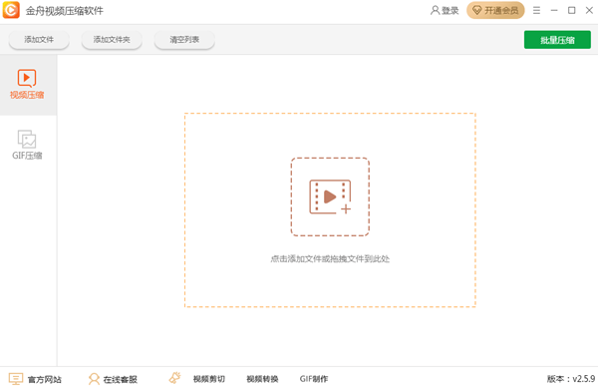Close the application window
Image resolution: width=598 pixels, height=386 pixels.
click(589, 10)
